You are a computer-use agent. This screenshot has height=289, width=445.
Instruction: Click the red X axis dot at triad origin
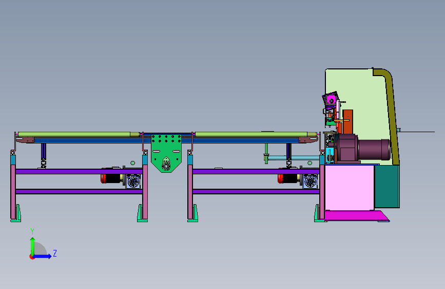coord(32,257)
